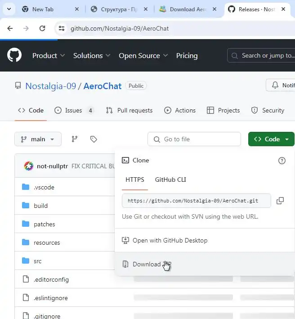Switch to the Структура tab

click(x=119, y=9)
